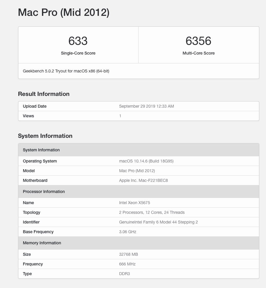Click the Geekbench 5.0.2 Tryout version text
Screen dimensions: 266x288
[66, 71]
